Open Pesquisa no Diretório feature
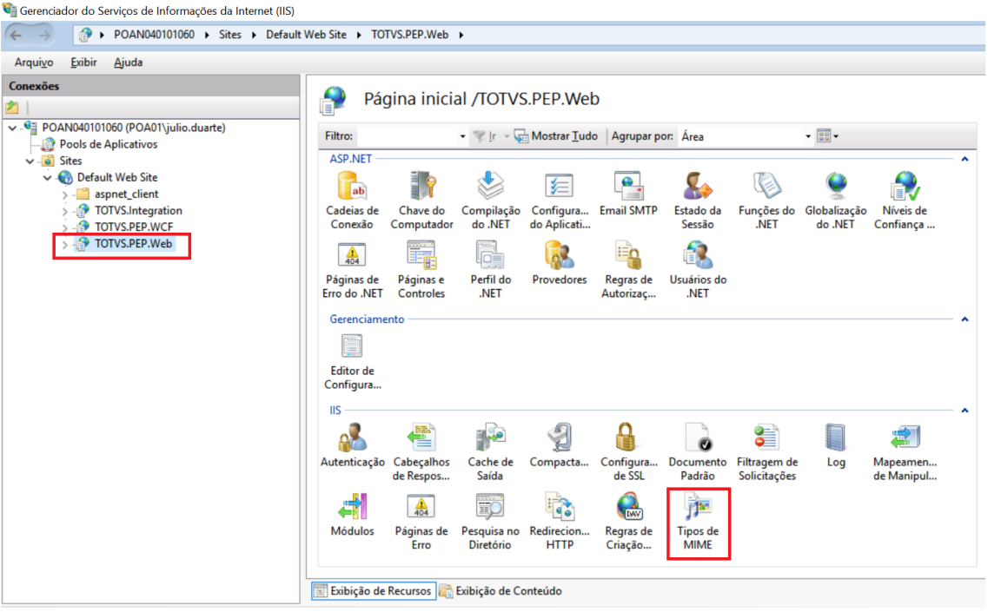Screen dimensions: 988x612 click(x=490, y=522)
